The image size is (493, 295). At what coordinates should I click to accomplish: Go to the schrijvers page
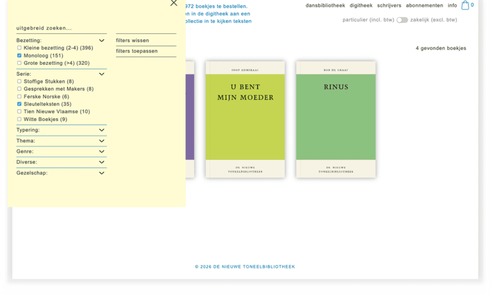click(389, 6)
